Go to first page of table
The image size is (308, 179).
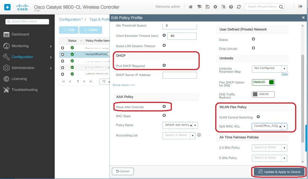pos(63,82)
